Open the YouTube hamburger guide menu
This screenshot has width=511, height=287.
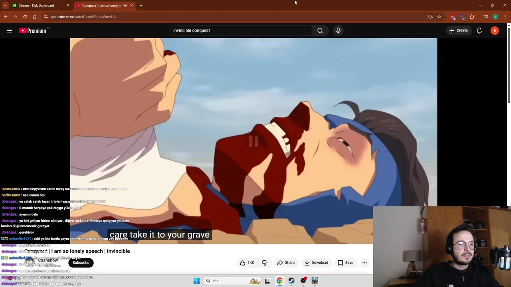pyautogui.click(x=10, y=31)
